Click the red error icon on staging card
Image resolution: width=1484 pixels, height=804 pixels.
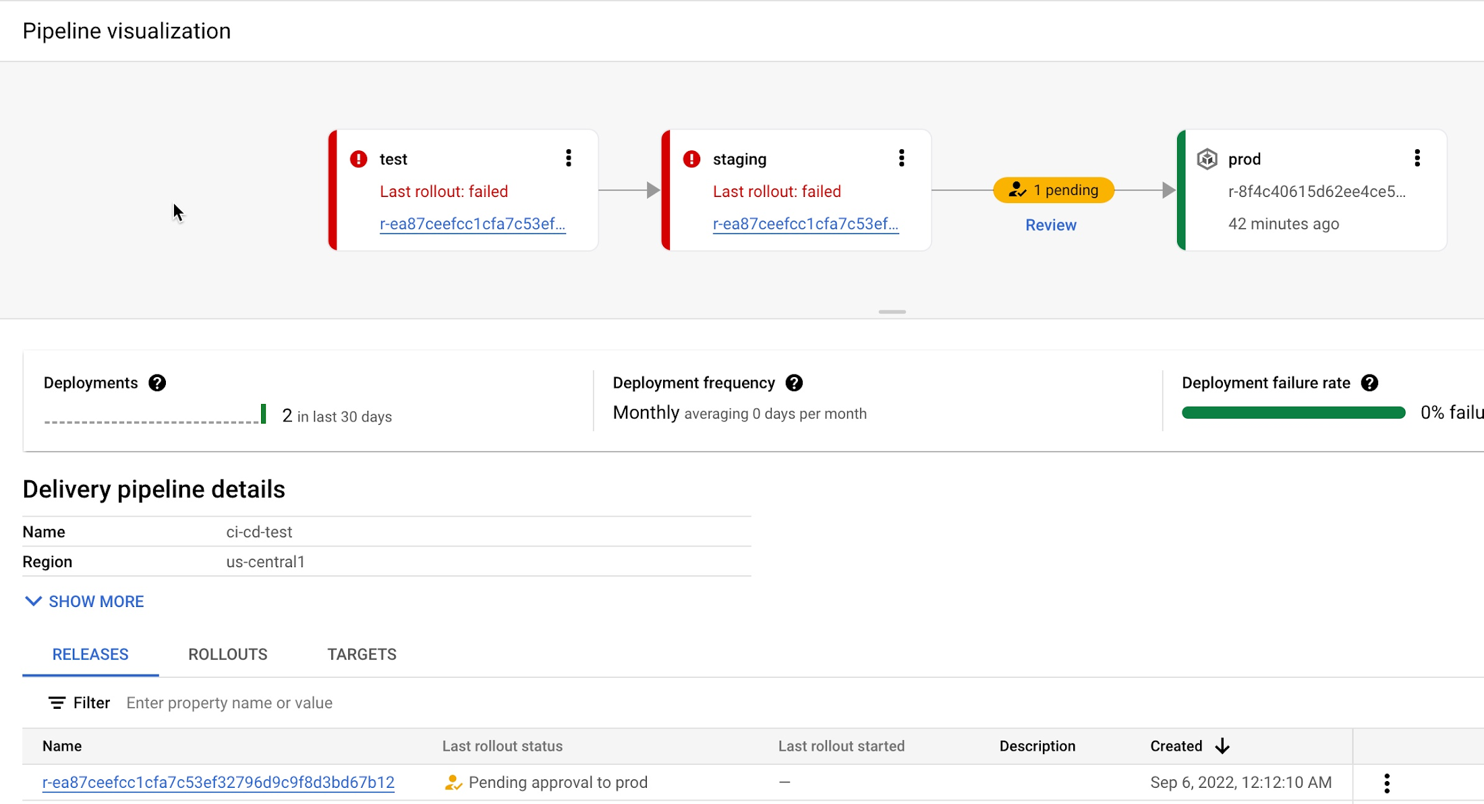click(691, 159)
